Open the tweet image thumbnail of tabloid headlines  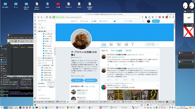point(133,95)
